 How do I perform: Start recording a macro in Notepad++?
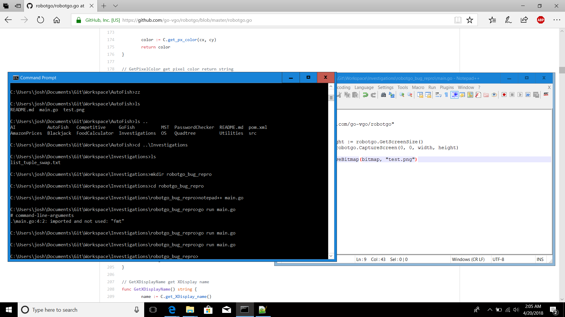pos(504,95)
